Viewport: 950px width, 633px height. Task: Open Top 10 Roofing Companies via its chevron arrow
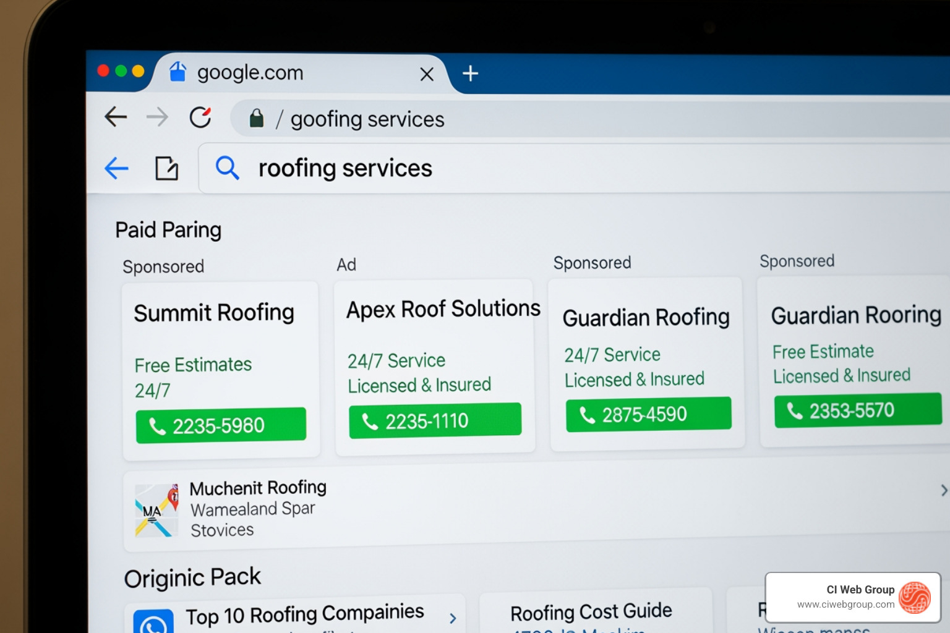tap(452, 618)
